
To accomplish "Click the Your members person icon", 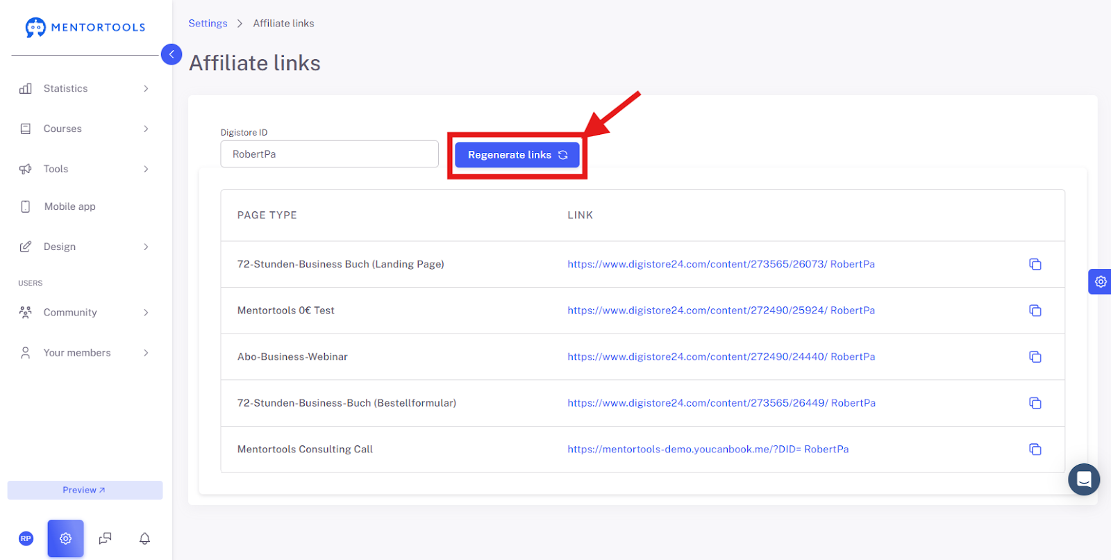I will click(26, 352).
